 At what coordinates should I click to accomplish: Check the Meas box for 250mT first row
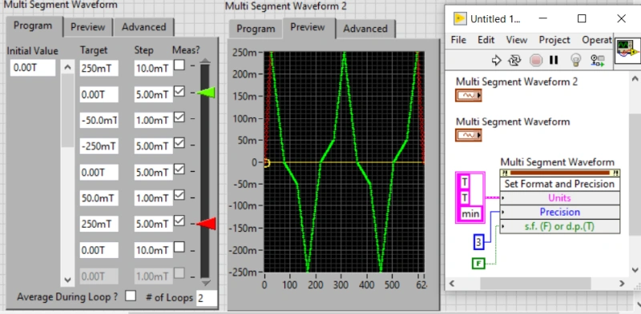pyautogui.click(x=179, y=66)
